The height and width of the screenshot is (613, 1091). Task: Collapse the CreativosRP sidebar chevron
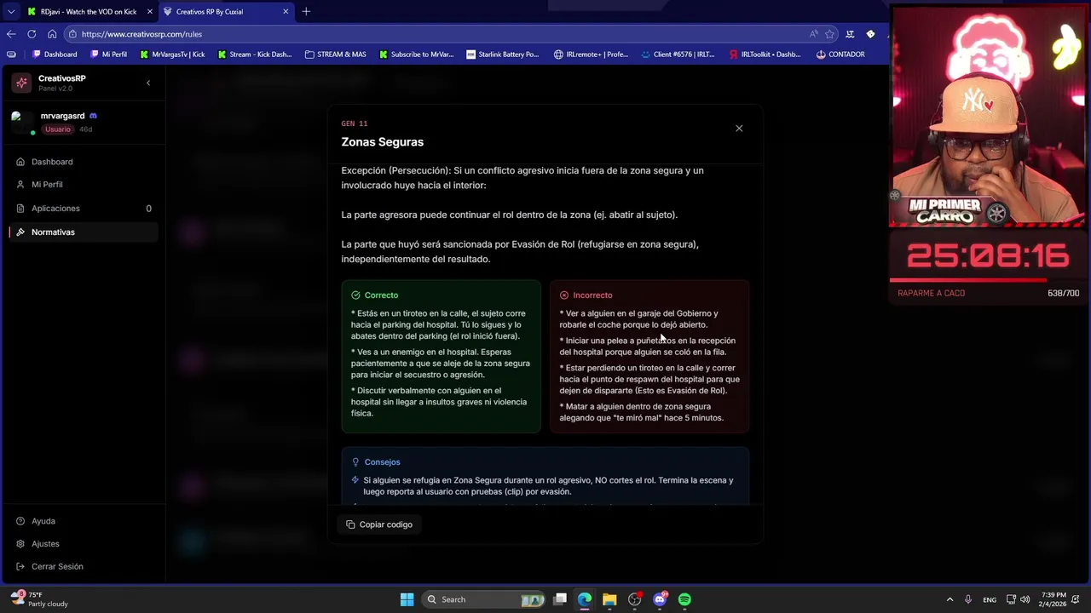148,83
